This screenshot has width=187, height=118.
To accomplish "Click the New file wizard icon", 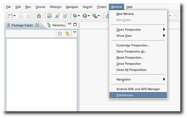I will pos(11,16).
